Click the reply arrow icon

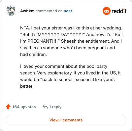[45, 107]
